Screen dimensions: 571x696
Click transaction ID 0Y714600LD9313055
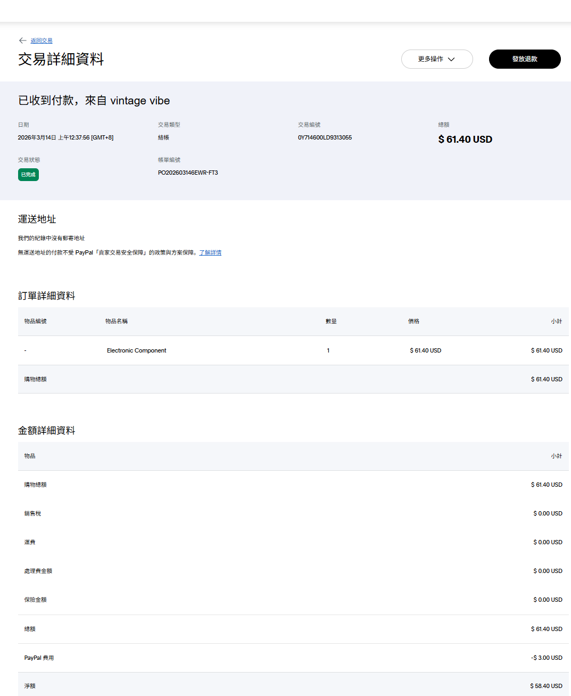(x=325, y=137)
